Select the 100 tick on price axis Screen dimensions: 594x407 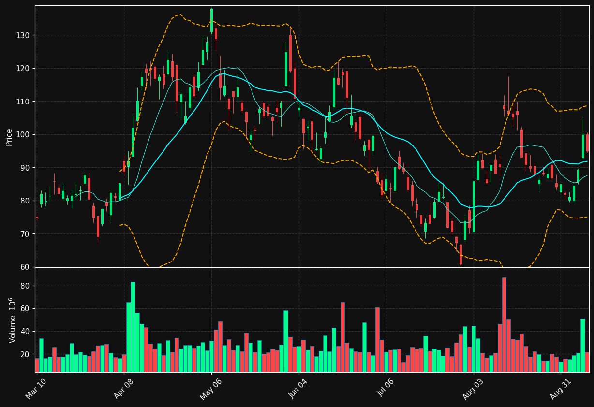tap(23, 135)
